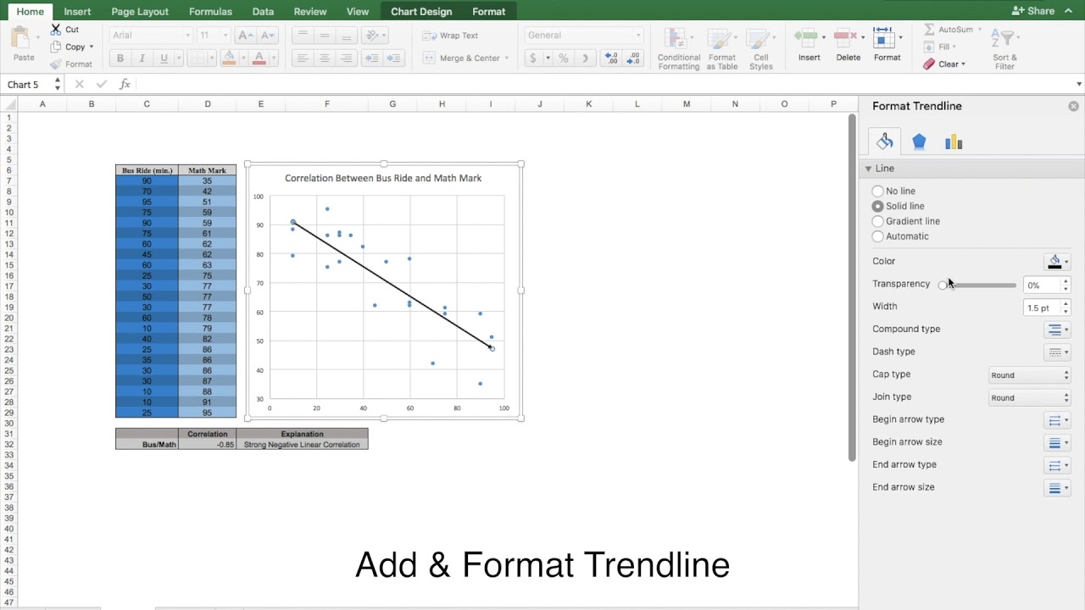Open the Begin arrow type dropdown

[x=1057, y=420]
